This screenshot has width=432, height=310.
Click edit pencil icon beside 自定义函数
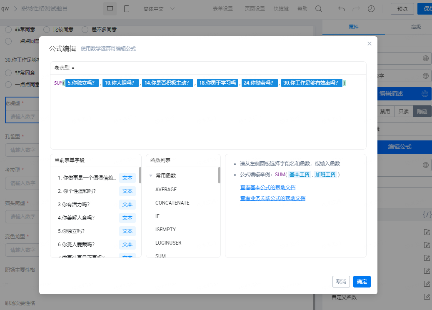[427, 297]
